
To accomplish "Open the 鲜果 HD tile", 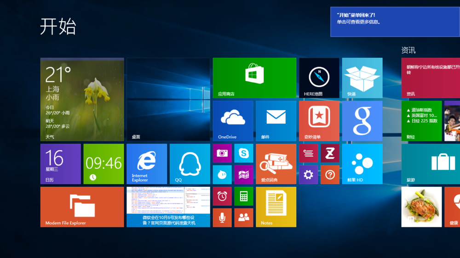I will click(362, 164).
